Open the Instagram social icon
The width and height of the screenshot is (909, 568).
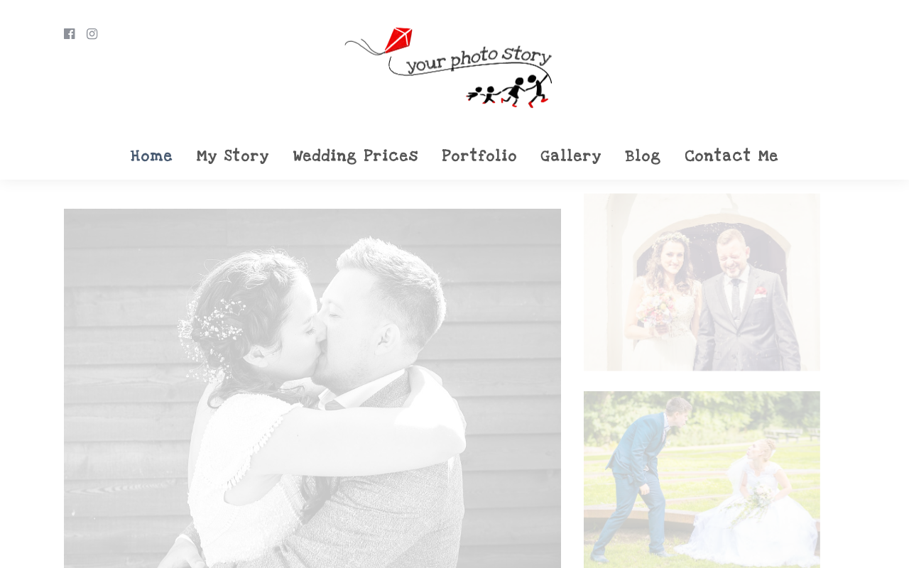click(x=92, y=34)
